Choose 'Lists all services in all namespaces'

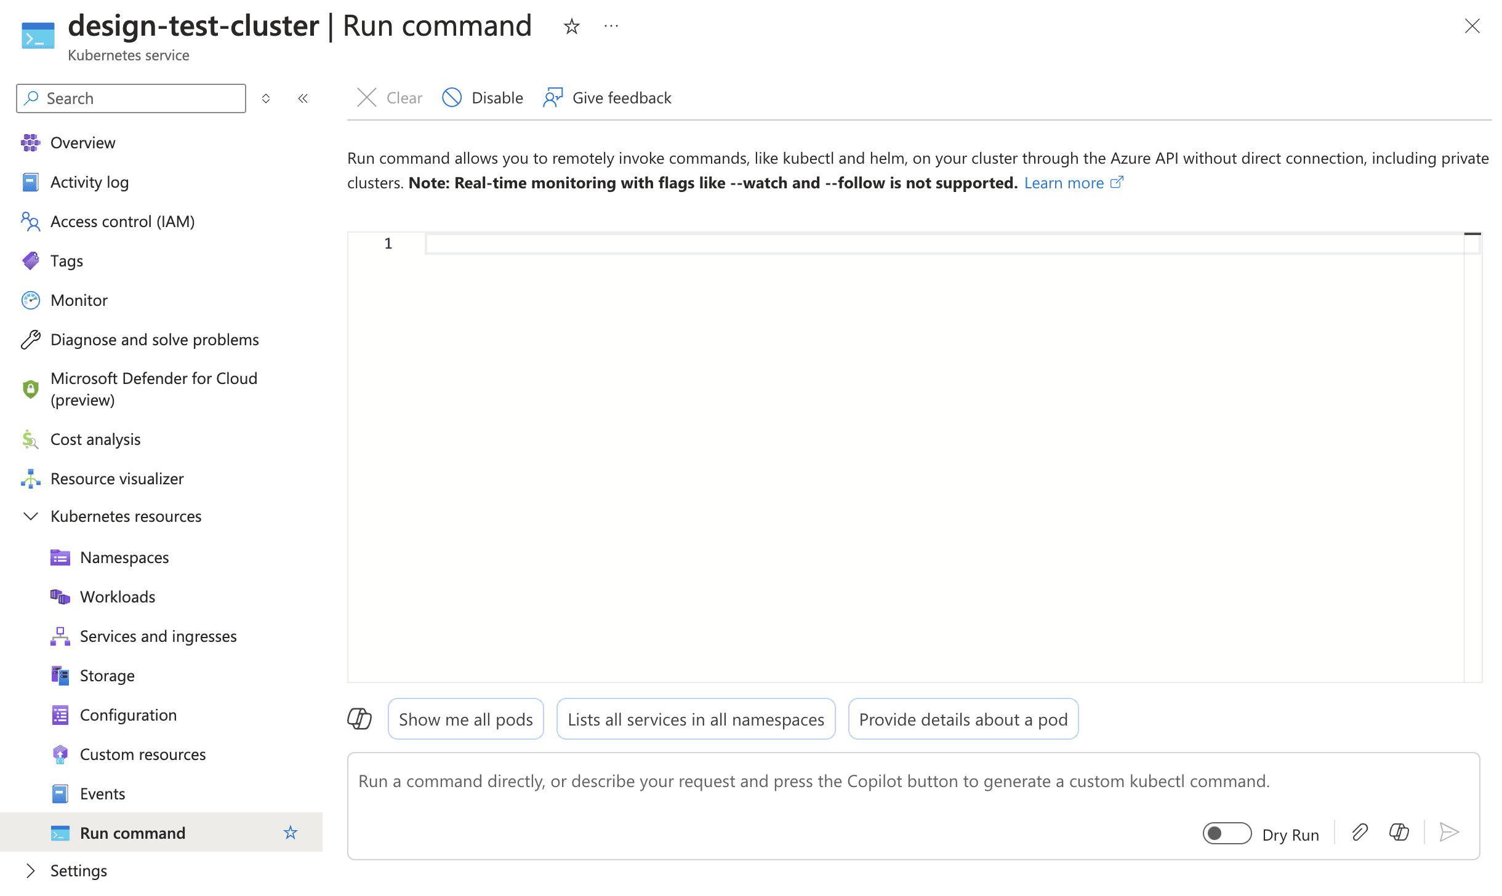click(x=696, y=719)
